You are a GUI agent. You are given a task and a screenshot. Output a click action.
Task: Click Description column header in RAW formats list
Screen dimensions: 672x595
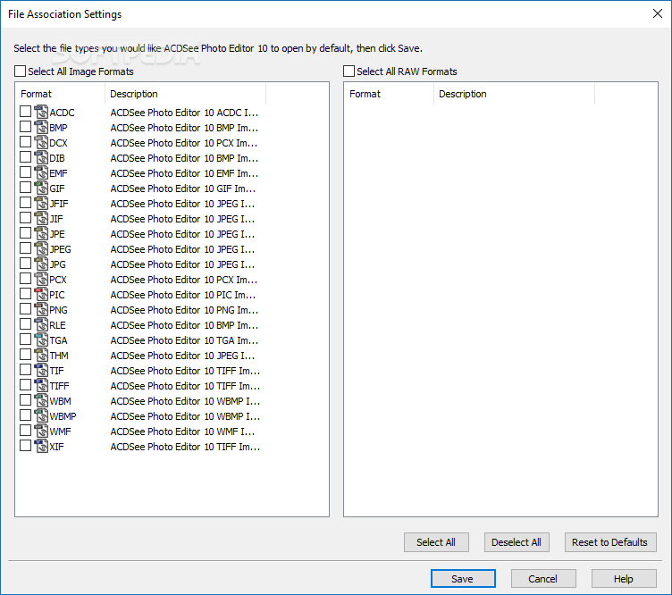pos(514,94)
